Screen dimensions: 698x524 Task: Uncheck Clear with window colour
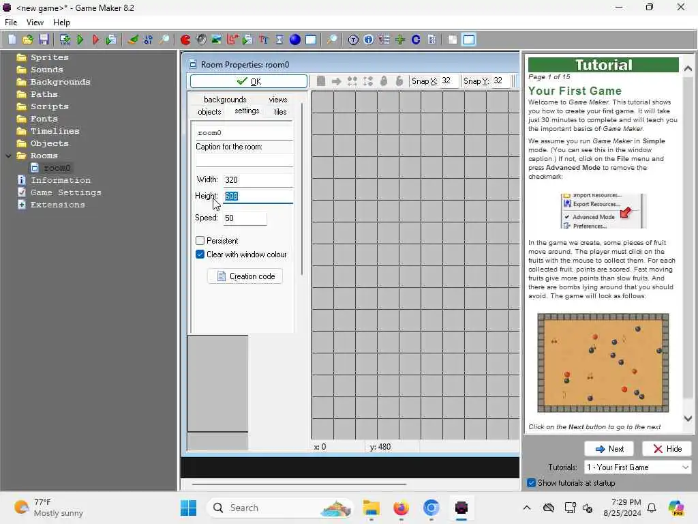tap(200, 254)
